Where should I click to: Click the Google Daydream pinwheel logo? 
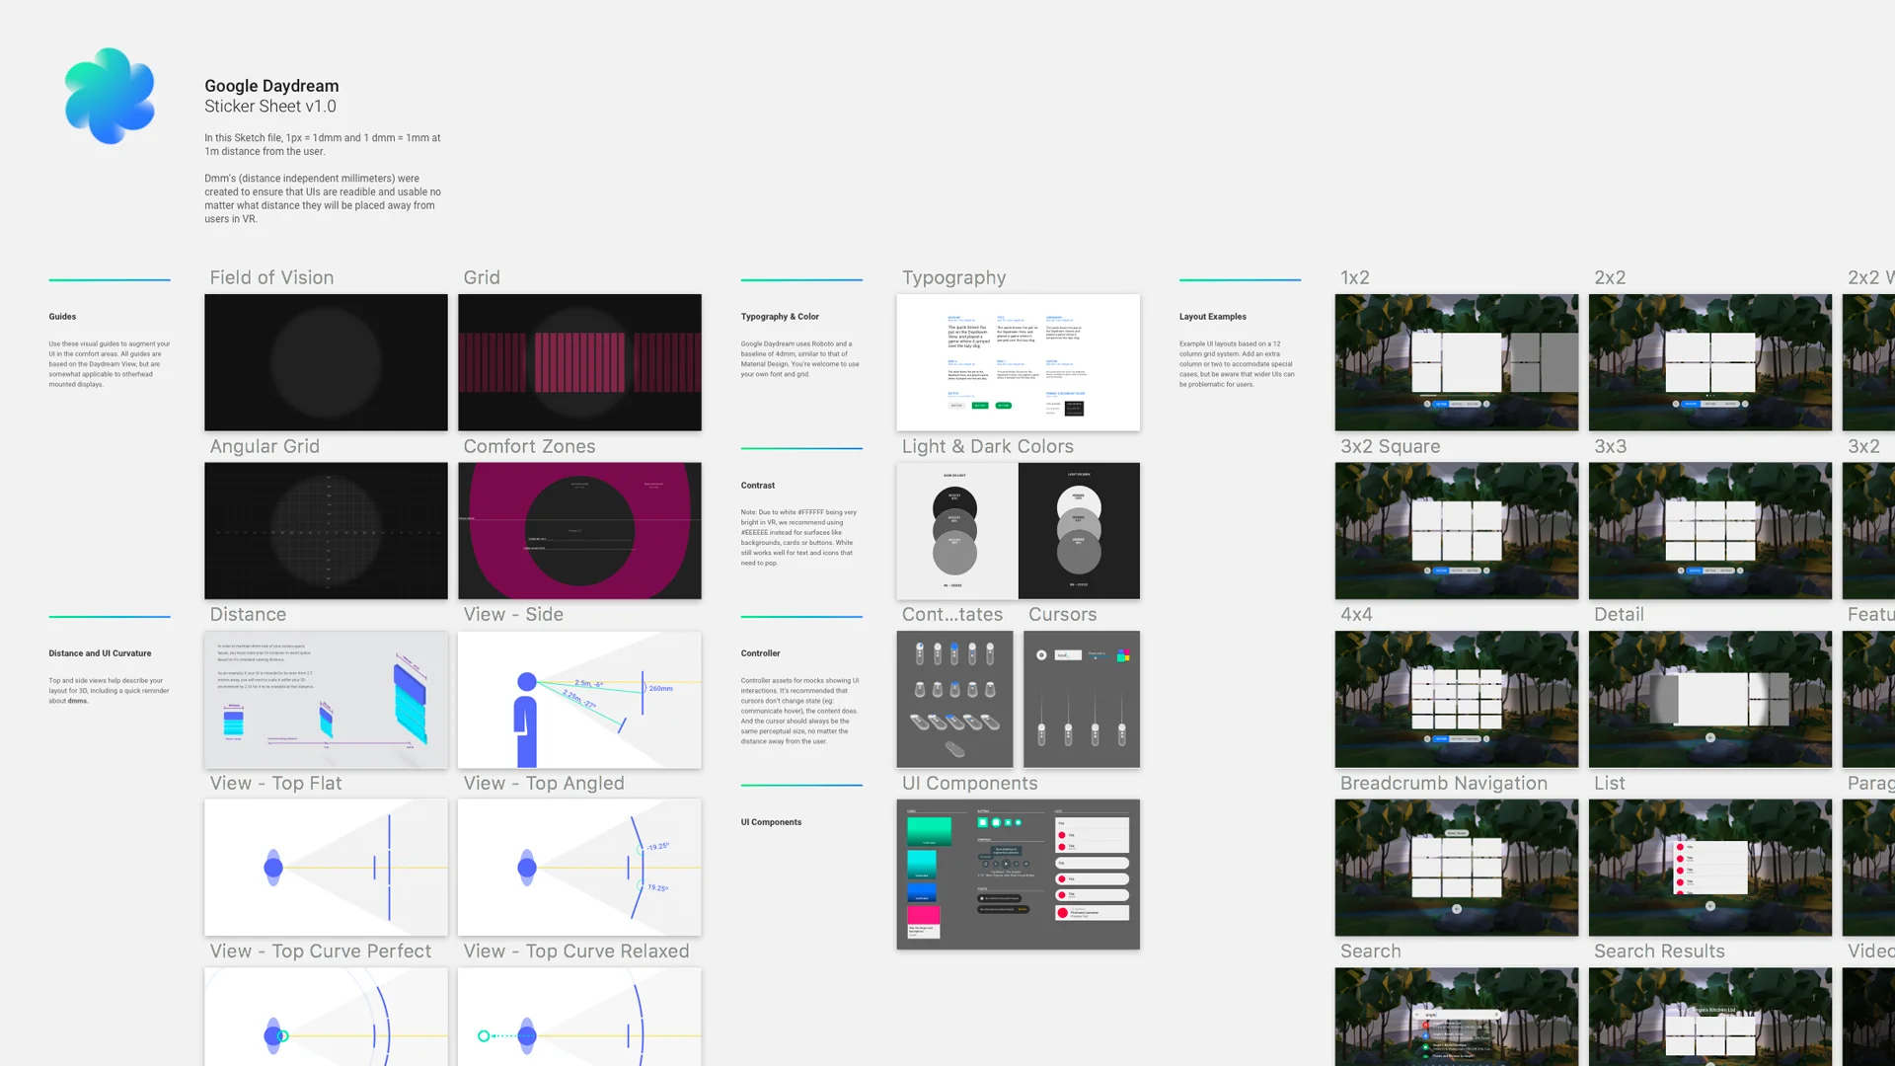[x=110, y=96]
